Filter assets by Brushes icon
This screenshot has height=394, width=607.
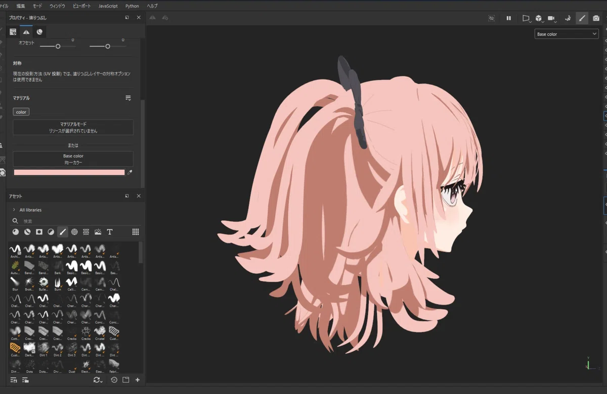coord(63,232)
